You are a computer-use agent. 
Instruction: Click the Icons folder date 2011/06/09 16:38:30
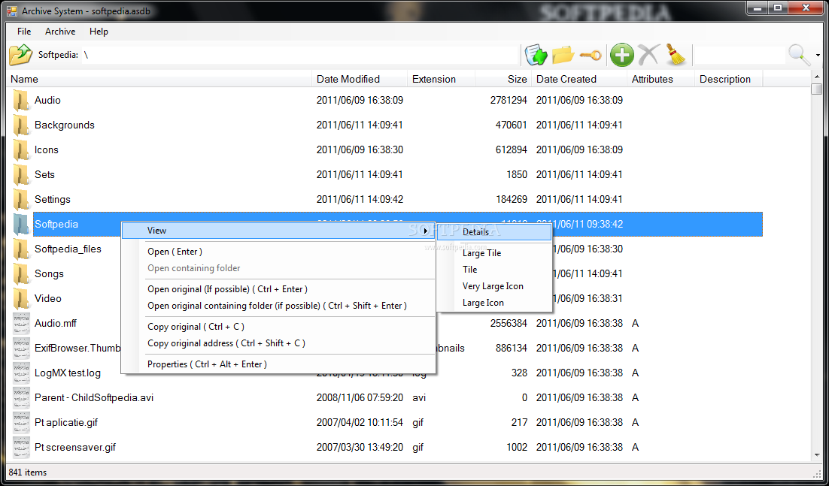(x=360, y=150)
